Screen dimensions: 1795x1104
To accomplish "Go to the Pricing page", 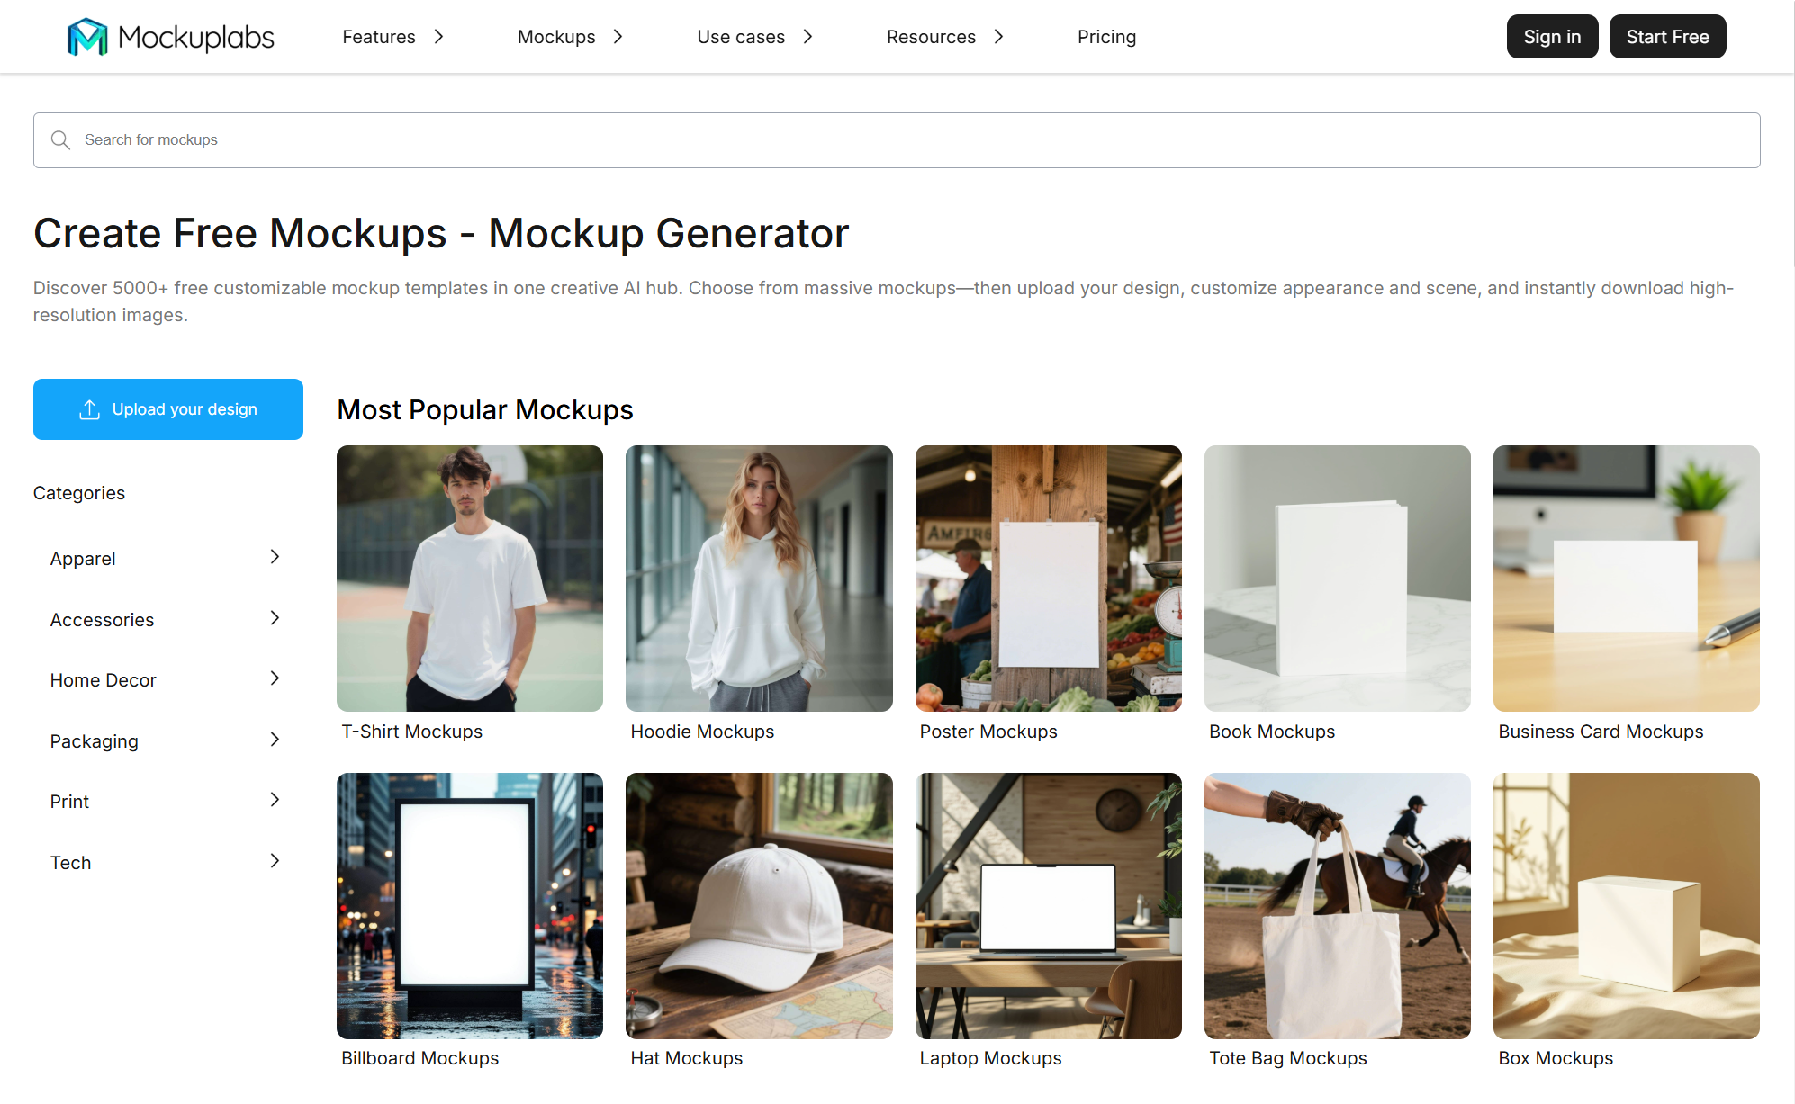I will click(x=1106, y=37).
